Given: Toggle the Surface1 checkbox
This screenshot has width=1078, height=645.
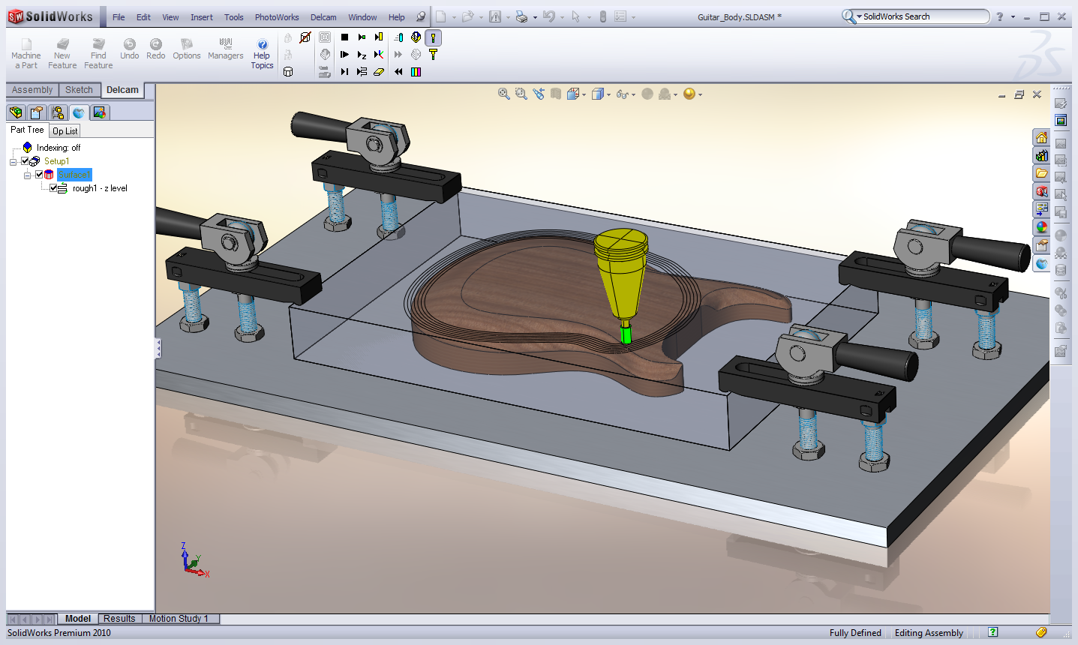Looking at the screenshot, I should pos(39,175).
